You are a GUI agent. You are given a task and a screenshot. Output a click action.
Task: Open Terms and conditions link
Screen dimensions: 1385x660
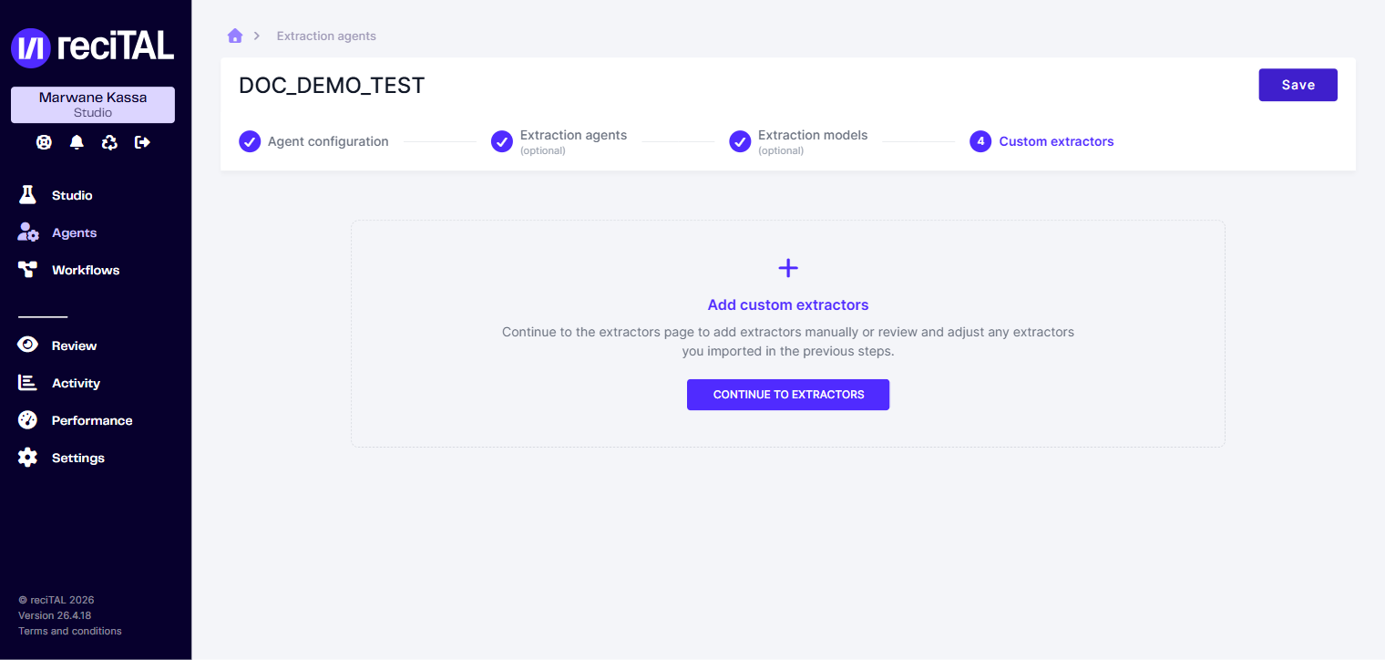tap(70, 631)
